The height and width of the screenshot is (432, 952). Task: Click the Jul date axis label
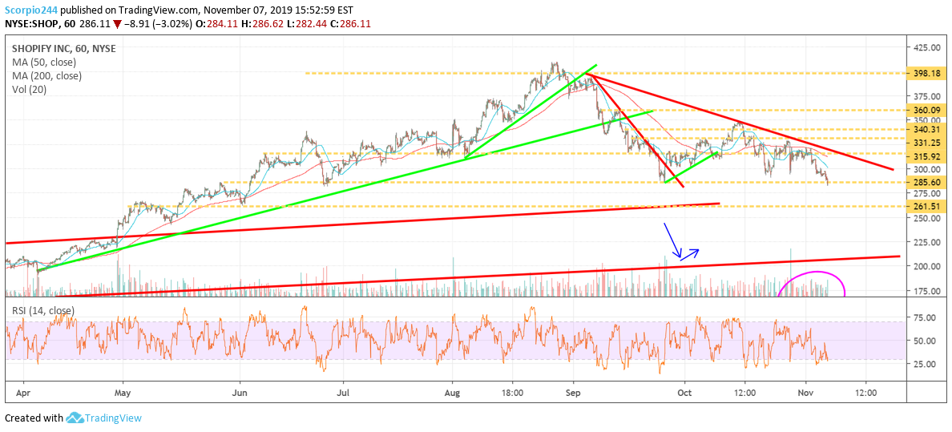coord(343,393)
